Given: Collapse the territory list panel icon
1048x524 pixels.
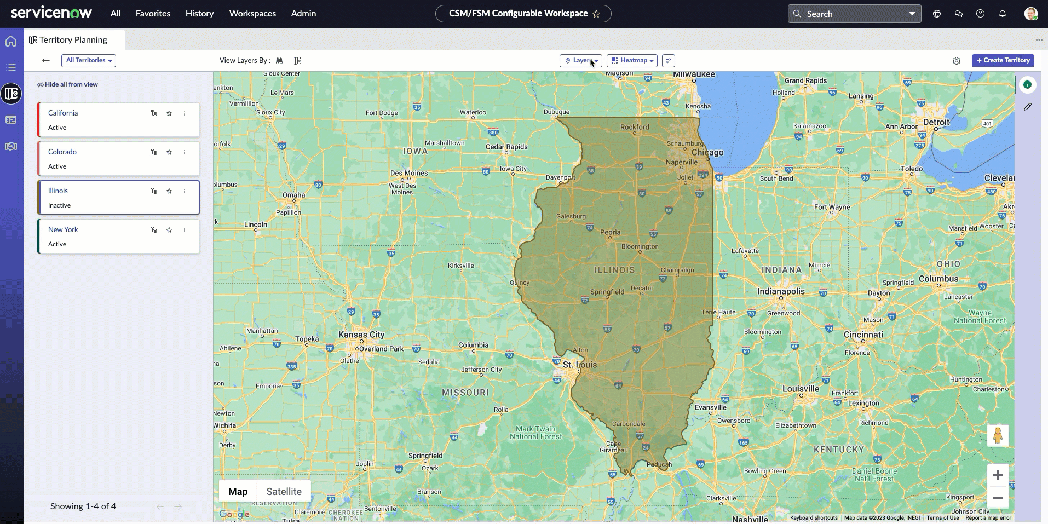Looking at the screenshot, I should (46, 61).
